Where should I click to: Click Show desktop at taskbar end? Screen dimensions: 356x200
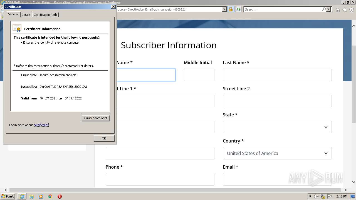(x=353, y=196)
